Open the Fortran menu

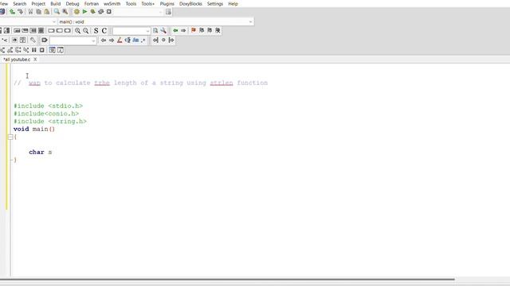92,3
